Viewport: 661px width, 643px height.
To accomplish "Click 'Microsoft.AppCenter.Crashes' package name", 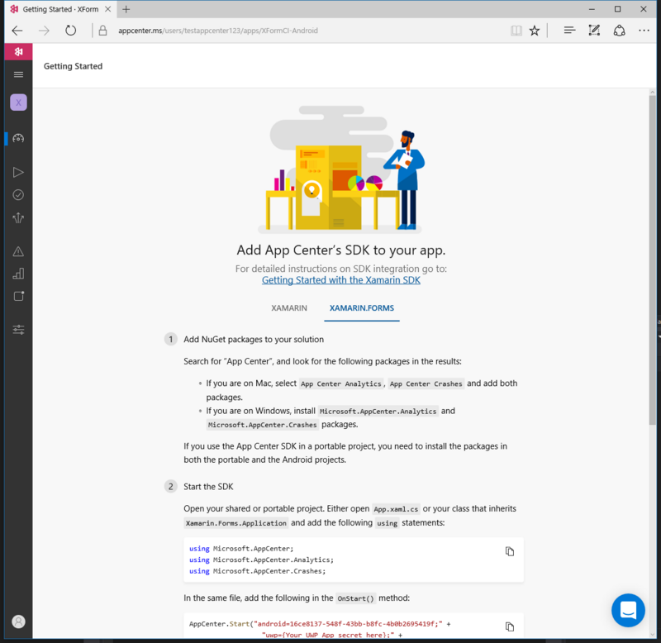I will (x=262, y=425).
